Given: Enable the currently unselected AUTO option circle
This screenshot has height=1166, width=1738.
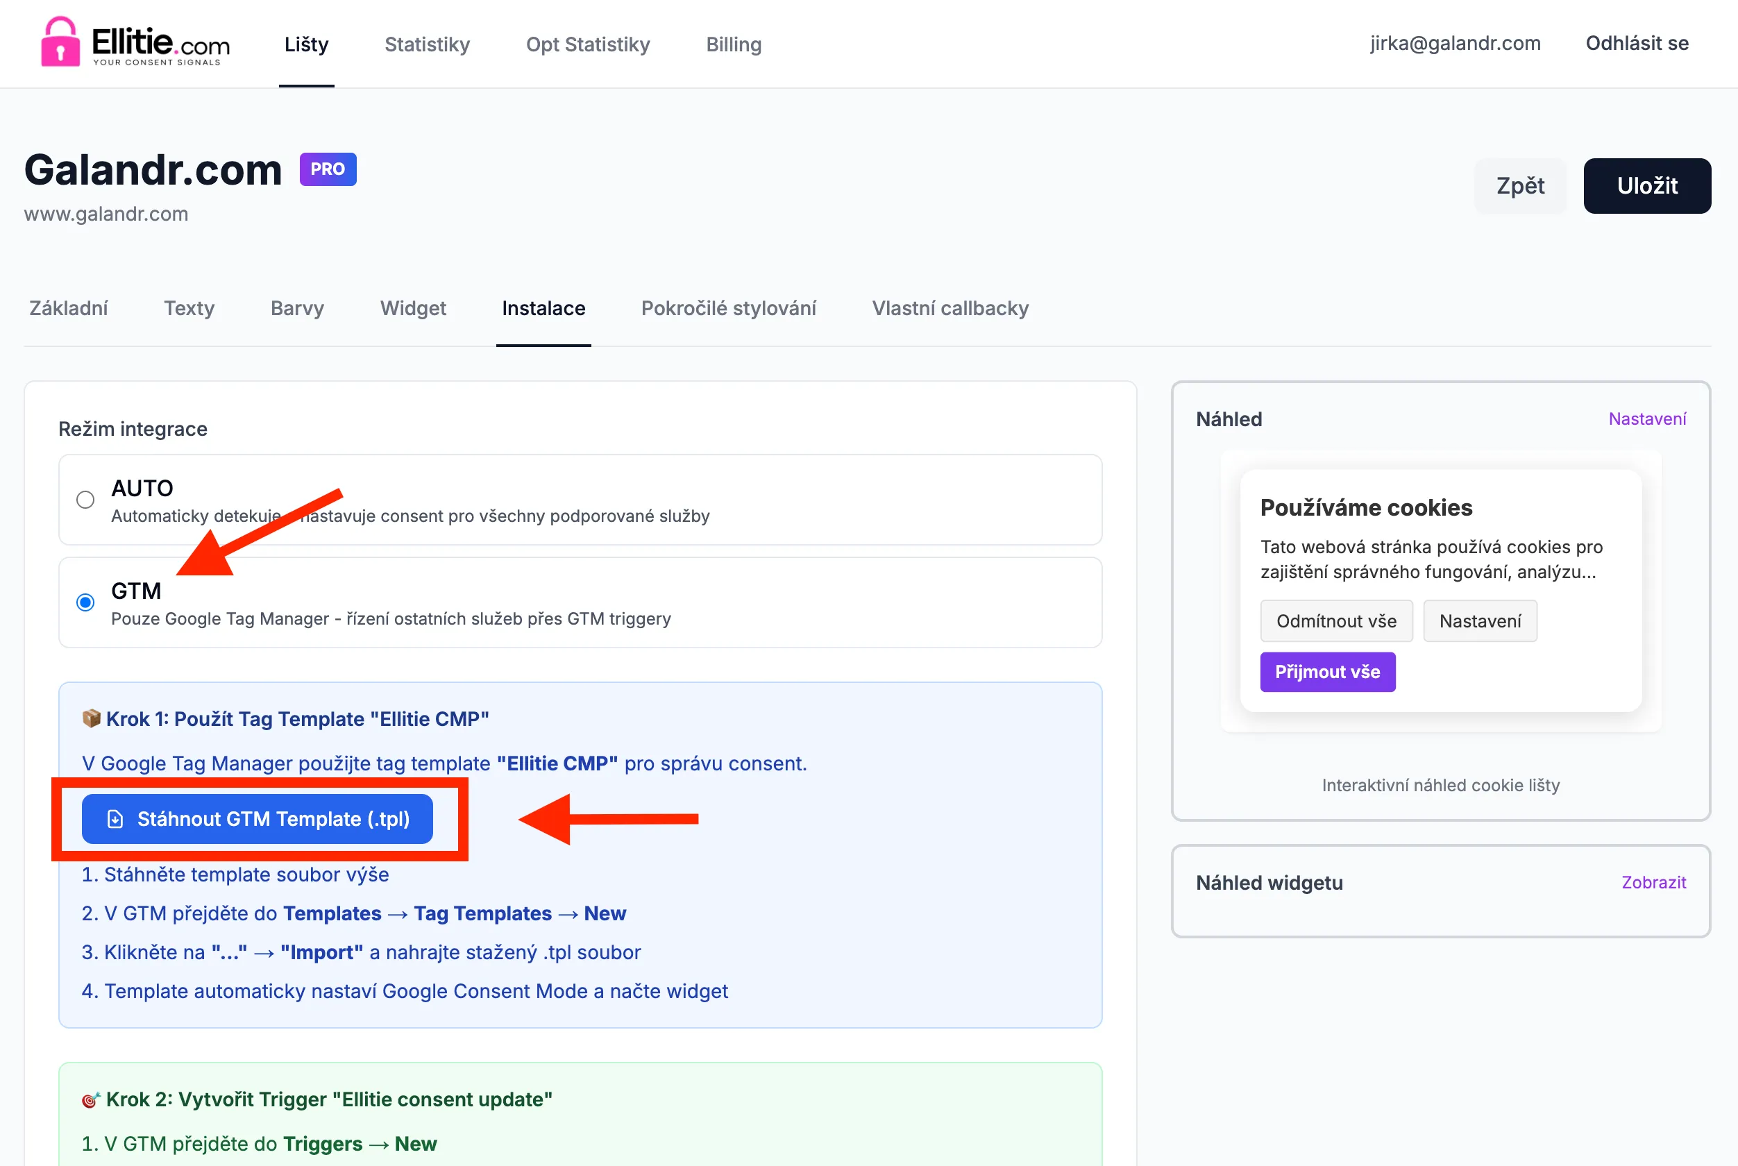Looking at the screenshot, I should [x=85, y=500].
